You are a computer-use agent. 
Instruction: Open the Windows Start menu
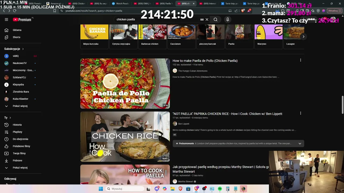[101, 189]
